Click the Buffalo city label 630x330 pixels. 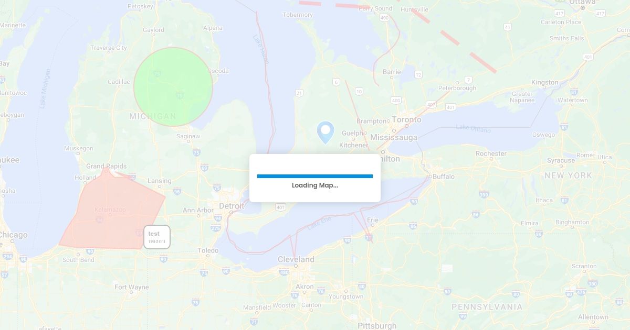coord(444,177)
